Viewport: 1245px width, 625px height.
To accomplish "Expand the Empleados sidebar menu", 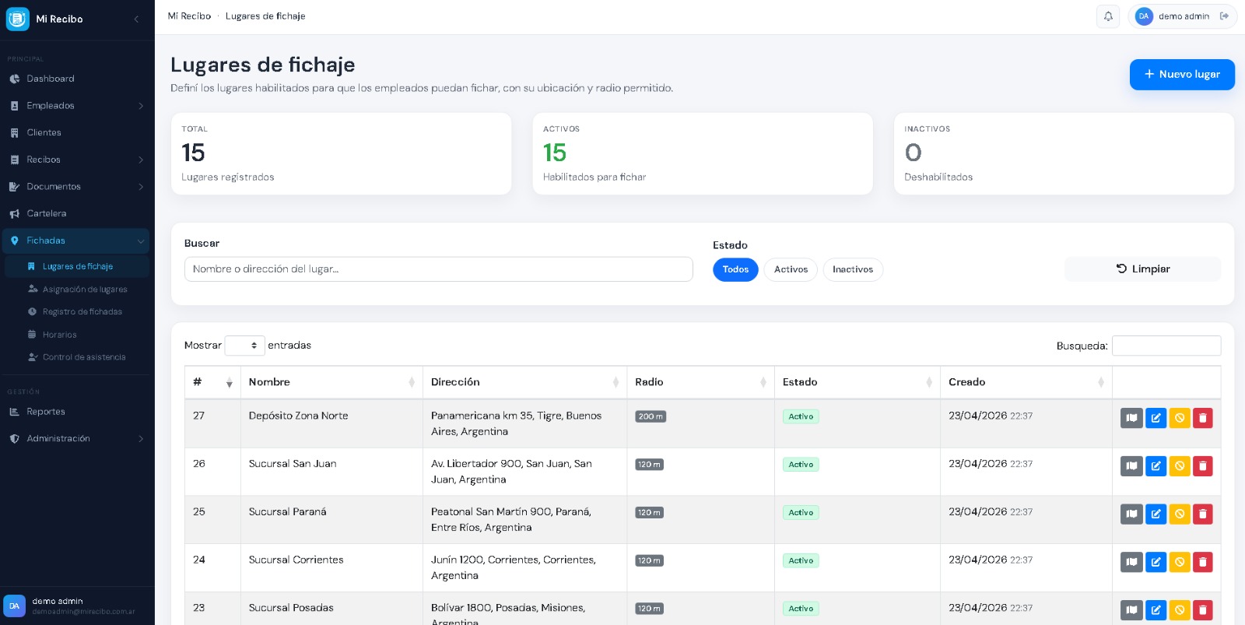I will click(77, 106).
